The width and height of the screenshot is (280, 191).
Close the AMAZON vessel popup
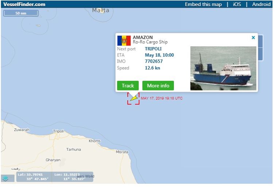(253, 38)
